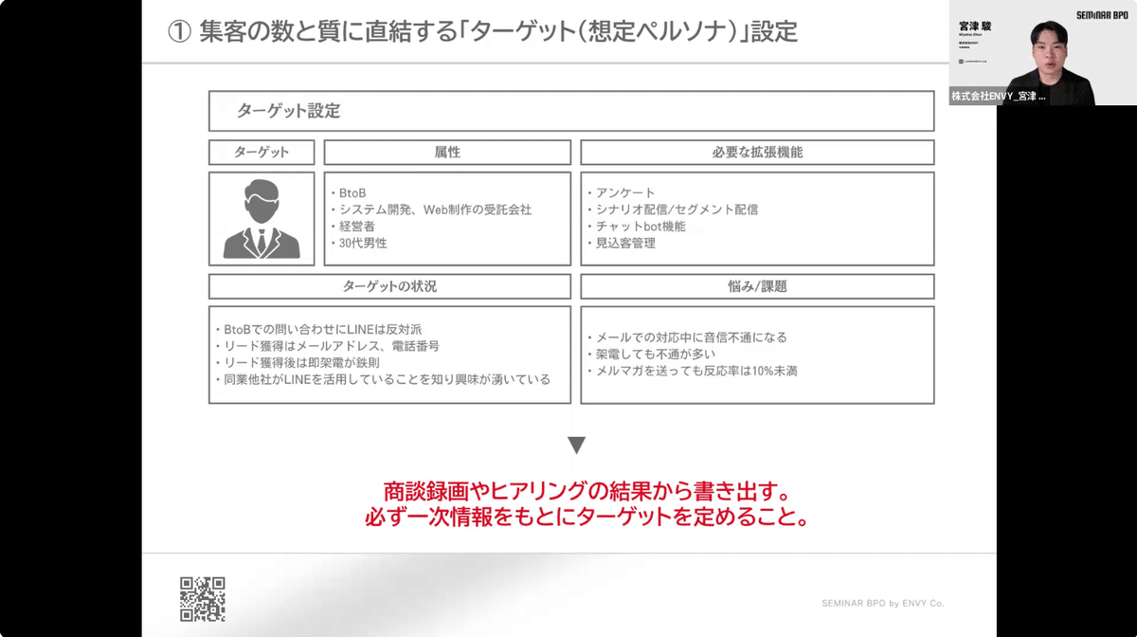Image resolution: width=1137 pixels, height=637 pixels.
Task: Click the QR code at slide bottom
Action: (x=203, y=599)
